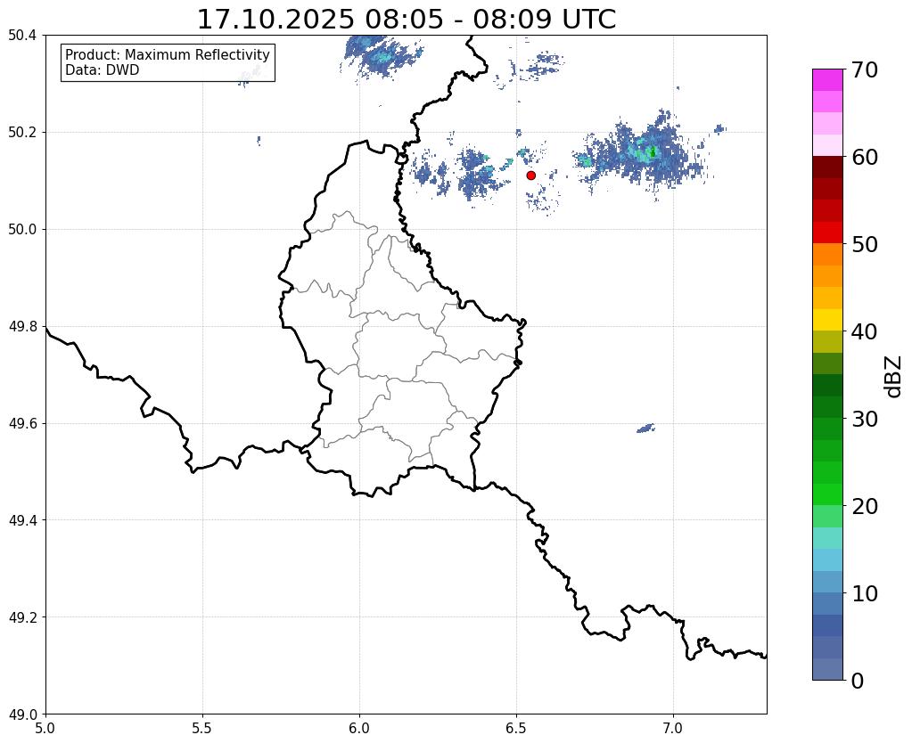Screen dimensions: 912x743
Task: Click the latitude axis label 49.6
Action: click(x=22, y=424)
